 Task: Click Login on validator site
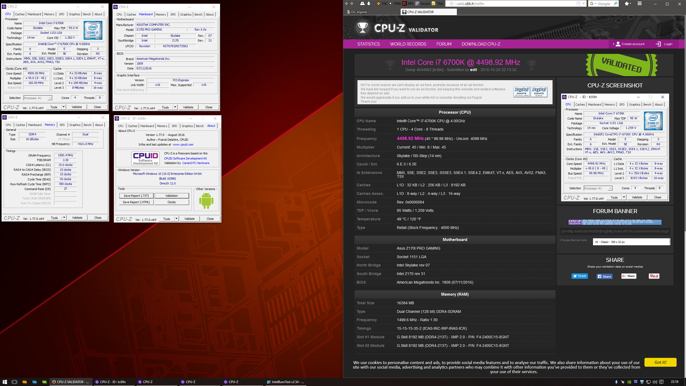pos(664,44)
